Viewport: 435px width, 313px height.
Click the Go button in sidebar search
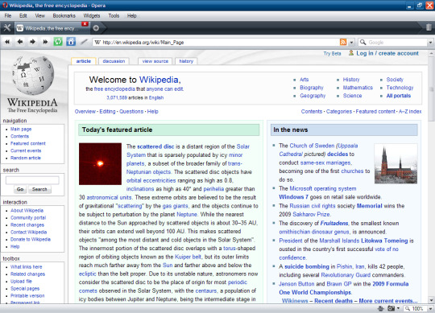pos(20,189)
